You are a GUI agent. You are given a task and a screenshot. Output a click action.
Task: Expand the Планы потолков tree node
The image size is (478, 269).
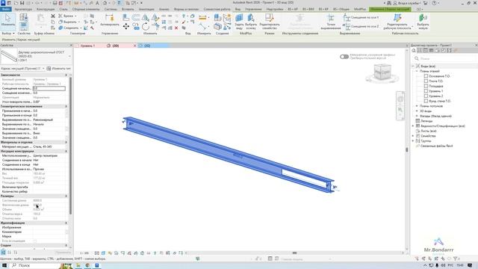pos(417,106)
